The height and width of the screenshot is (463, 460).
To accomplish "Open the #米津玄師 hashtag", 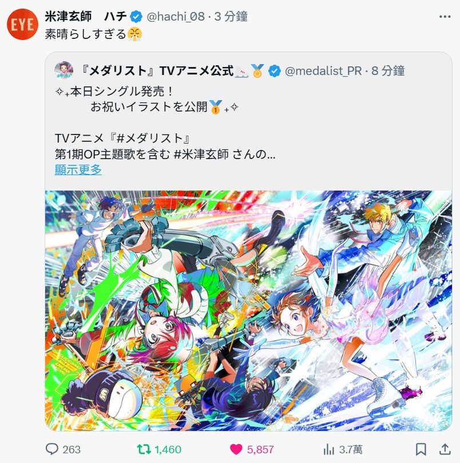I will [x=201, y=154].
